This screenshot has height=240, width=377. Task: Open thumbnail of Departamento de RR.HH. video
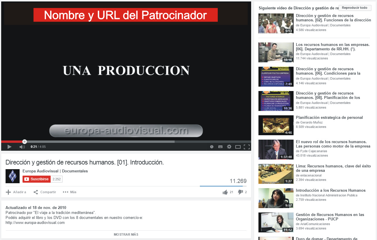(x=276, y=52)
